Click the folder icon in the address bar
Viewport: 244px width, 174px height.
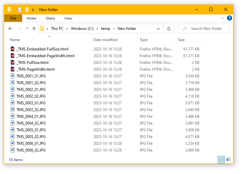(x=42, y=29)
